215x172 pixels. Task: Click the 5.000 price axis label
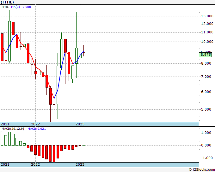tap(206, 109)
